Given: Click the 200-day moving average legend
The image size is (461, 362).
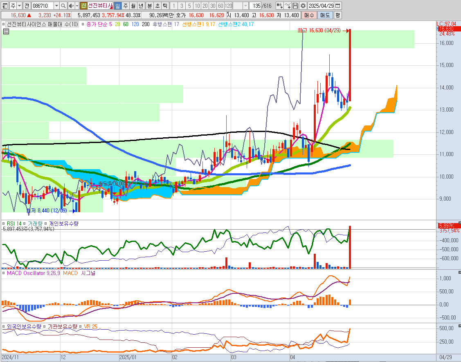Looking at the screenshot, I should point(146,25).
